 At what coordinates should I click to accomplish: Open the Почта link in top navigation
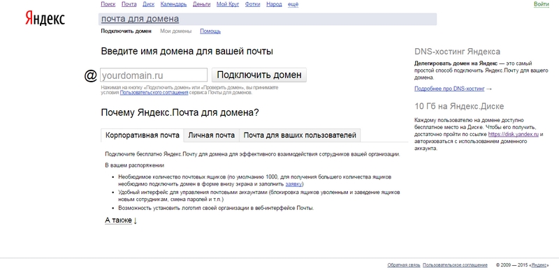click(x=129, y=4)
